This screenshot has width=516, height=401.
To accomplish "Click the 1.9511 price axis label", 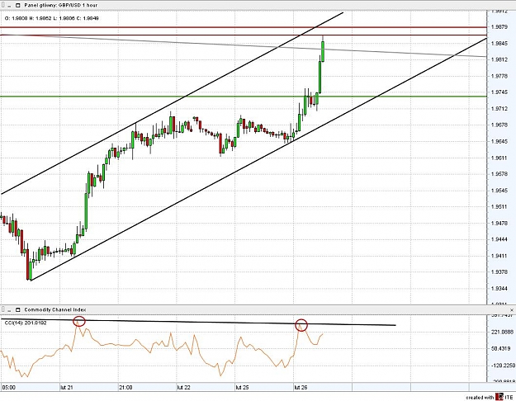I will [499, 207].
